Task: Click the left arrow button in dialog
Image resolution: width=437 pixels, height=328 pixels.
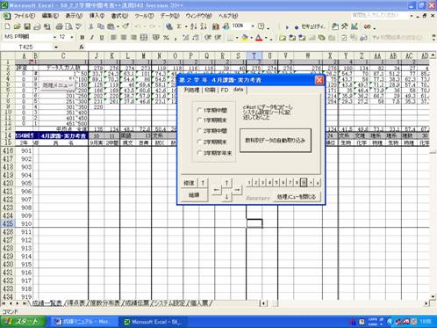Action: [x=217, y=190]
